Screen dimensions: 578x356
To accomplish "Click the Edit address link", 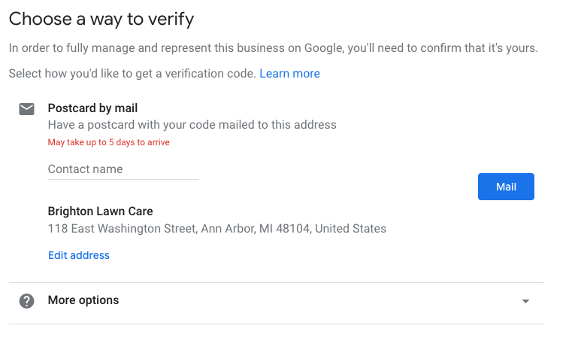I will (79, 255).
